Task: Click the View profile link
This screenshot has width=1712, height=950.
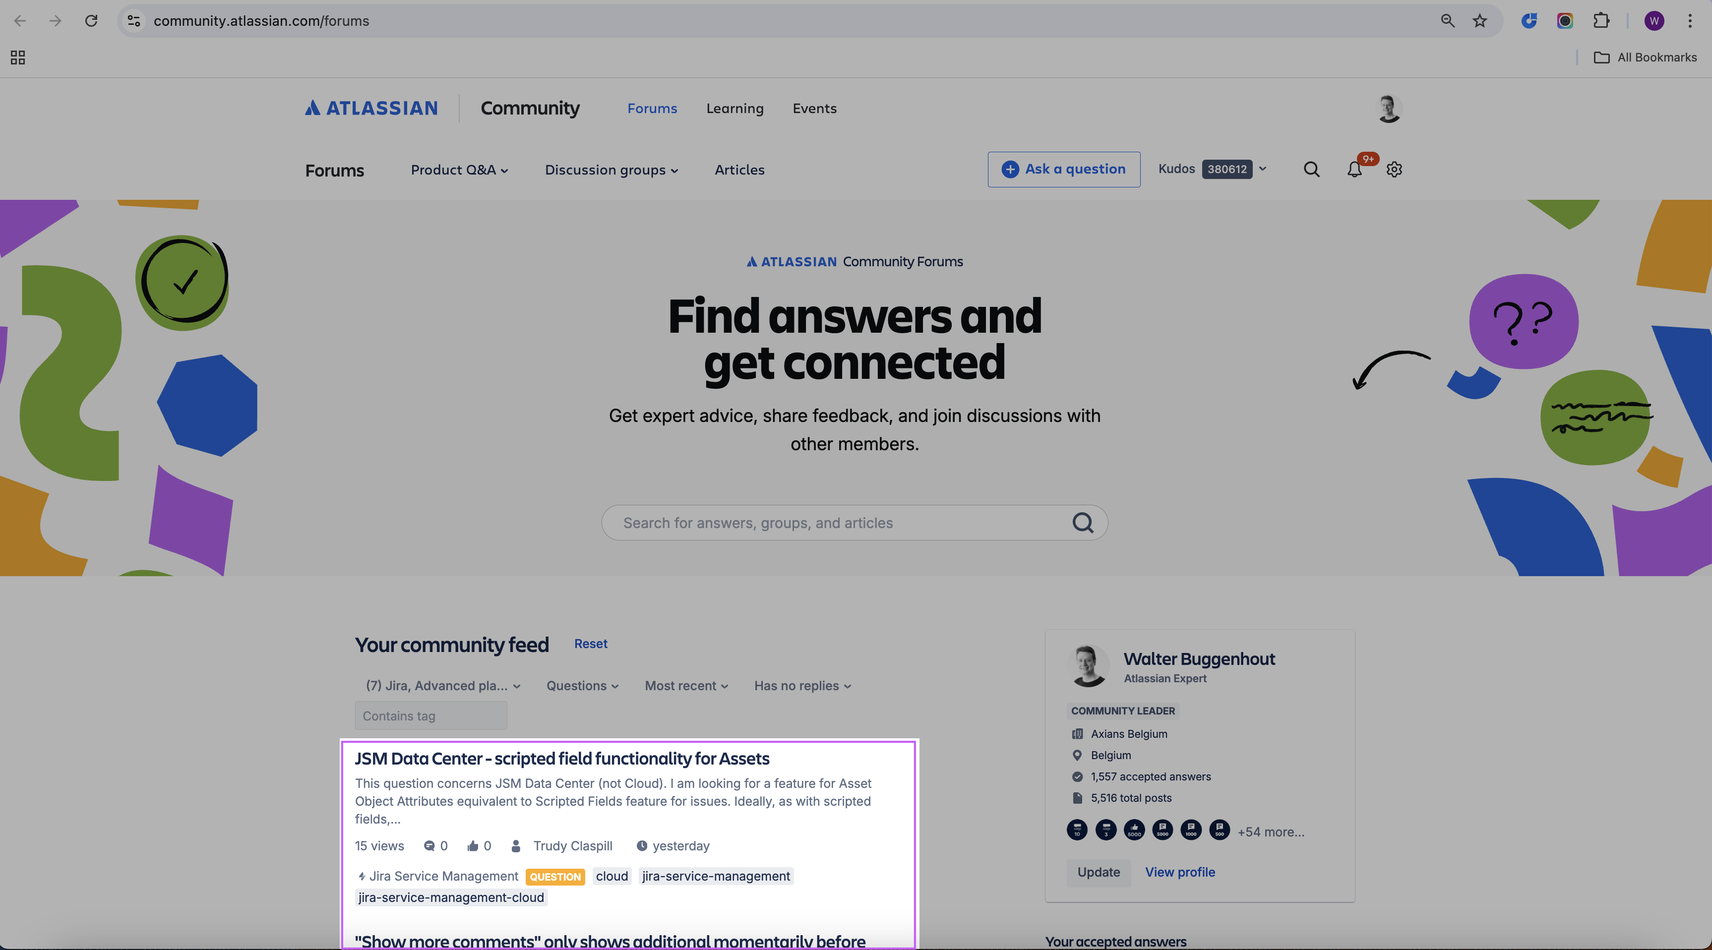Action: coord(1180,872)
